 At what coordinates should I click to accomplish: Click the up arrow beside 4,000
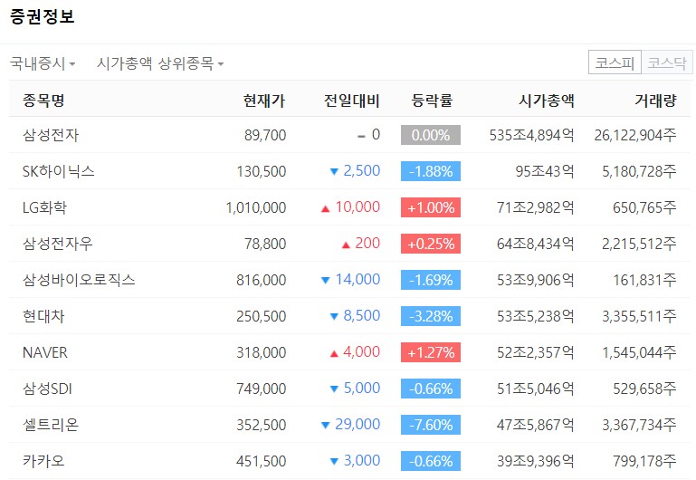334,353
